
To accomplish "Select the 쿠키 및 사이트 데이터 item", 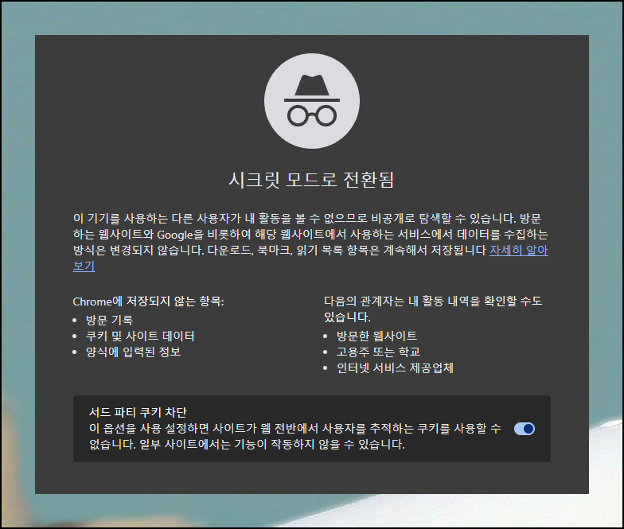I will [140, 336].
